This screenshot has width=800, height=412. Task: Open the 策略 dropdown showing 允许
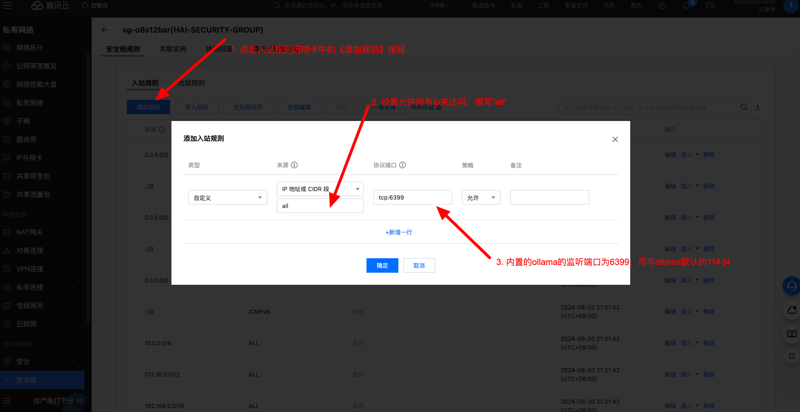point(481,198)
